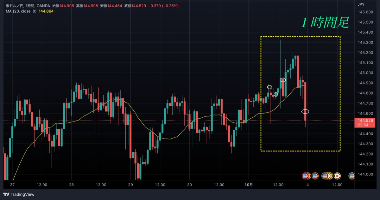Click the 22:54 bar countdown timer

[363, 125]
